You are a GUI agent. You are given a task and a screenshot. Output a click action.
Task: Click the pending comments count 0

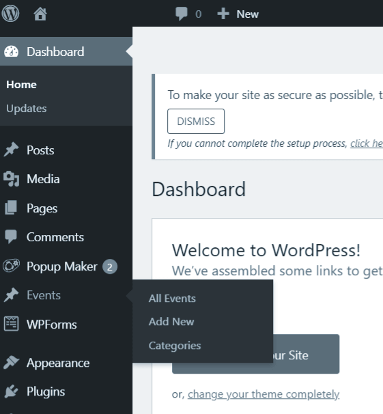199,14
